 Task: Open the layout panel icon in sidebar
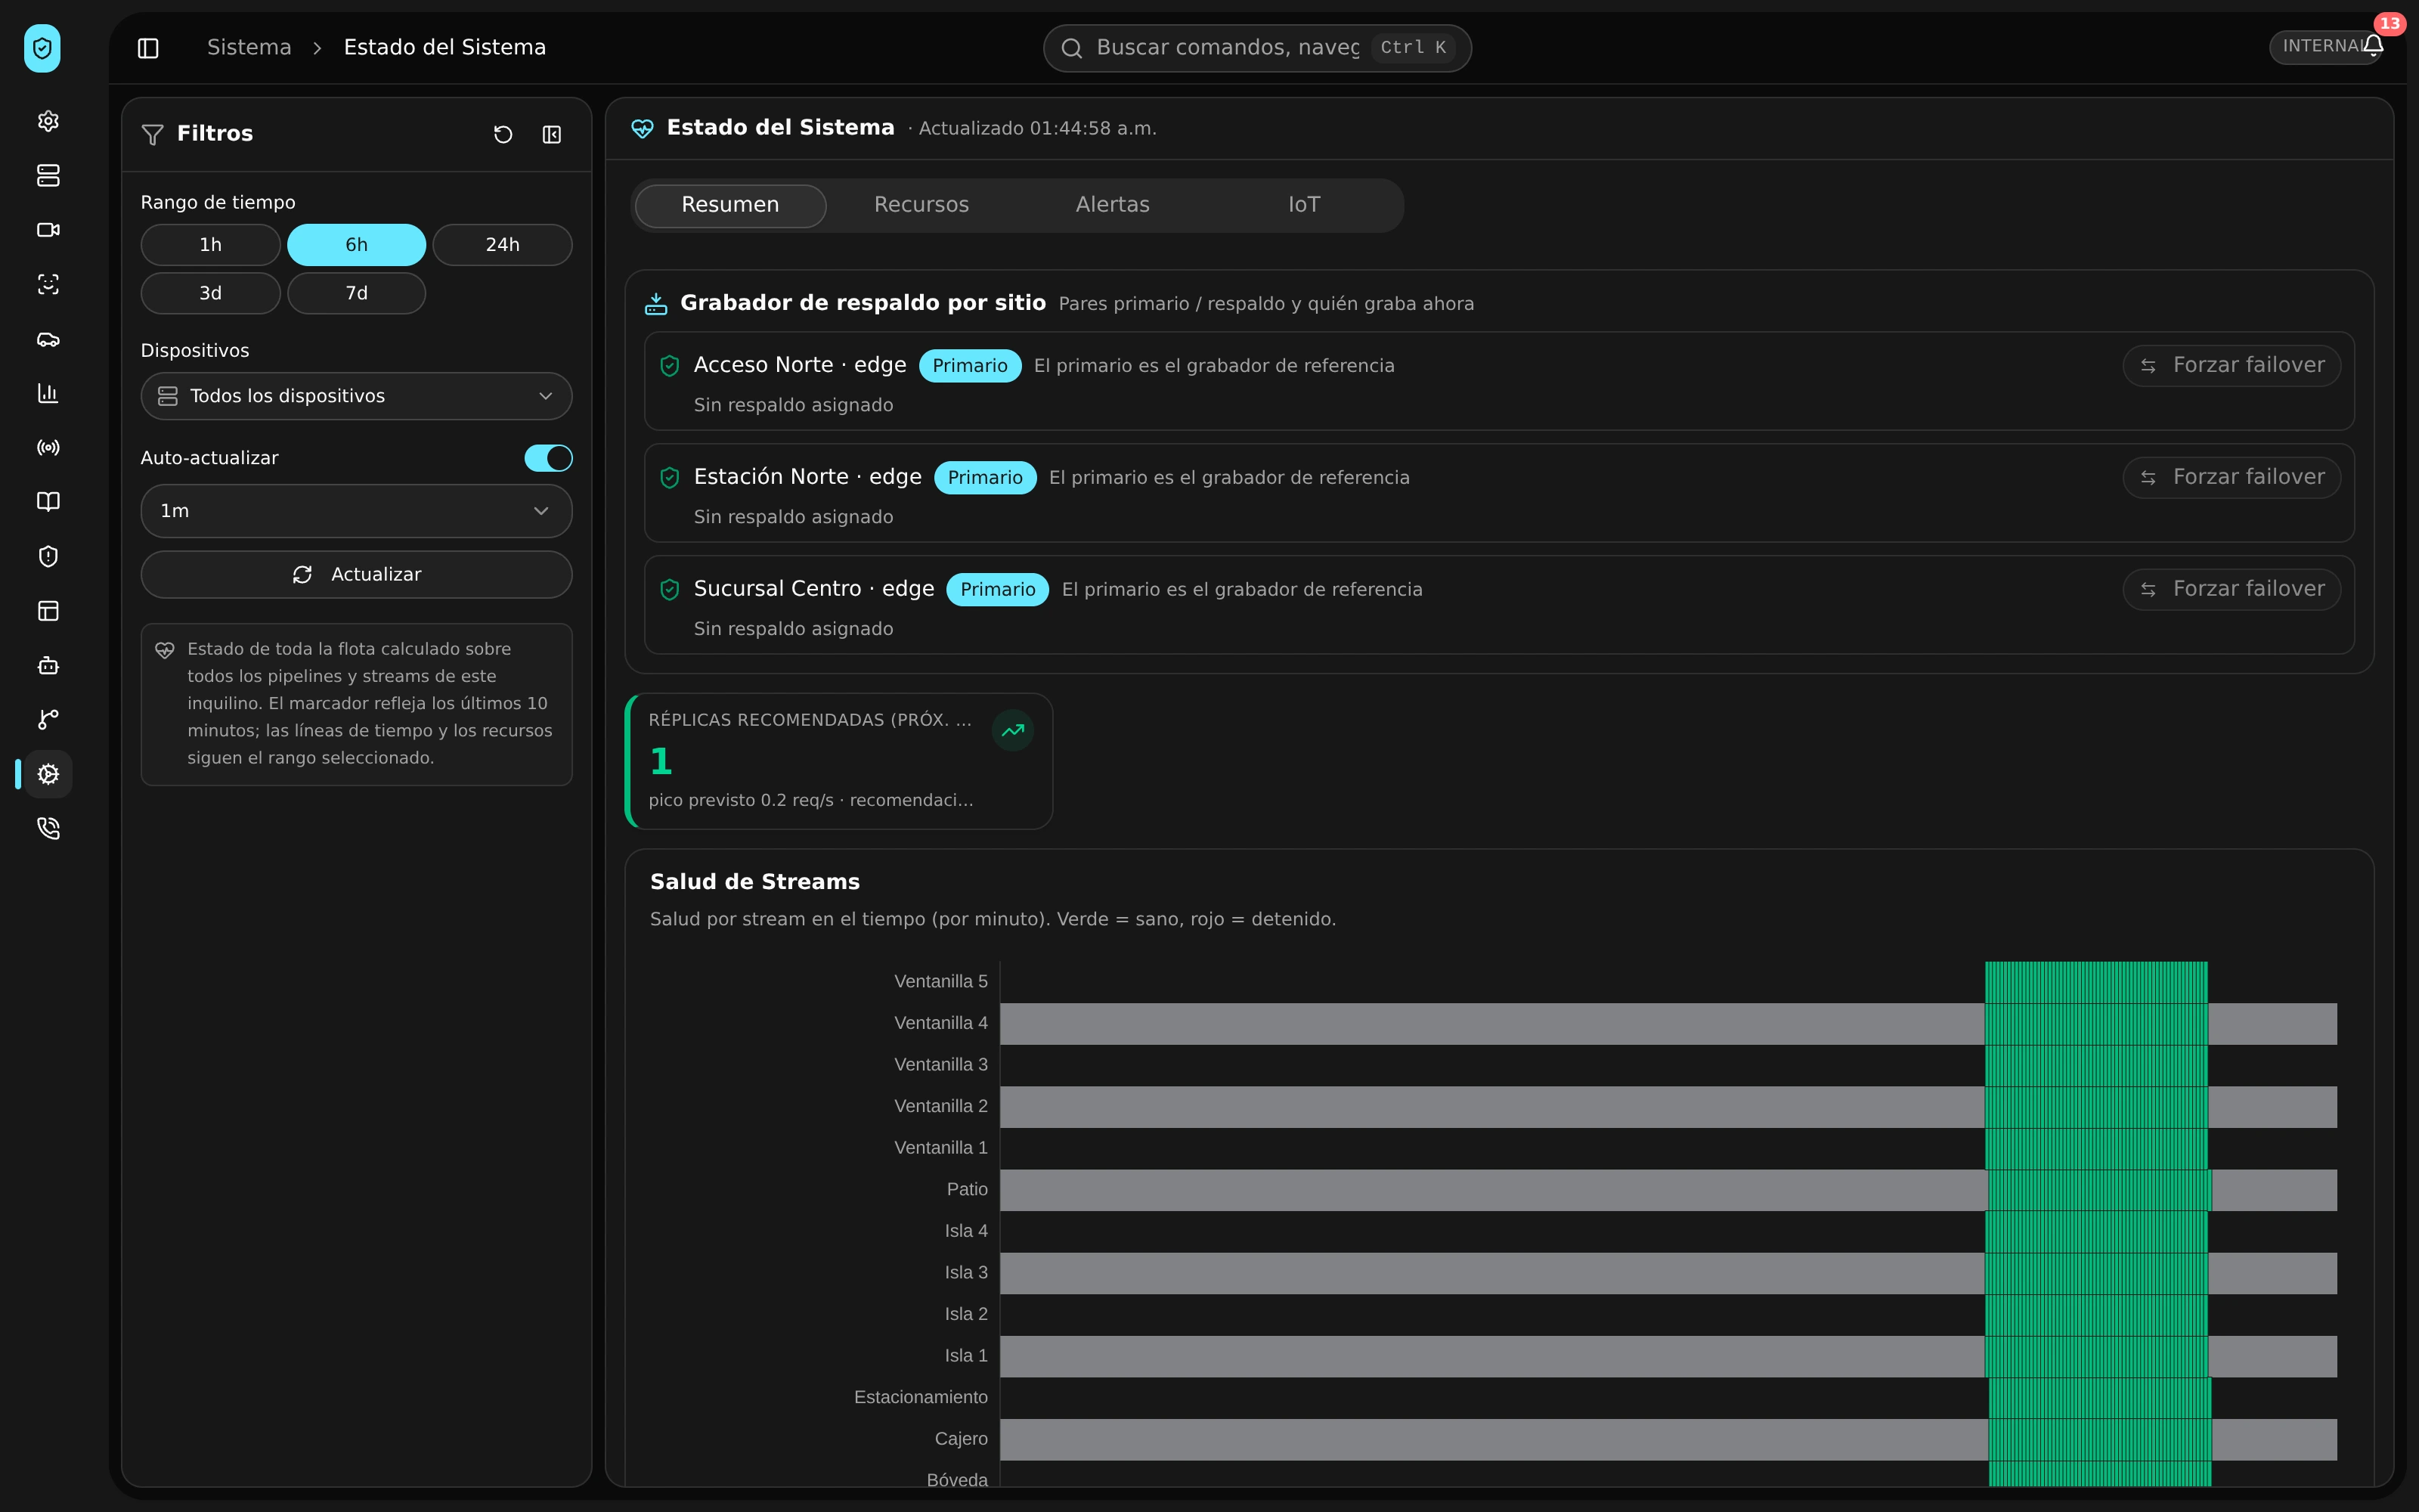coord(48,611)
